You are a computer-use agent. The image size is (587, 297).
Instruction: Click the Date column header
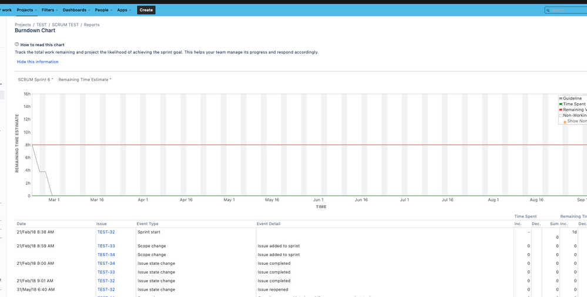point(21,224)
